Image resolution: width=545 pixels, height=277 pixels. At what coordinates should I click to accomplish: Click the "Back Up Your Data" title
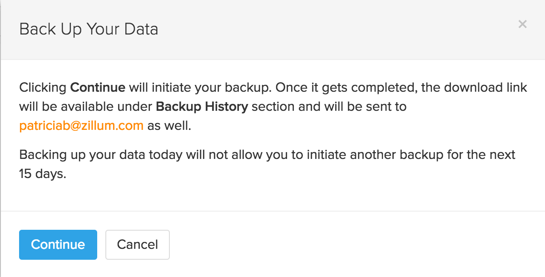pos(89,30)
